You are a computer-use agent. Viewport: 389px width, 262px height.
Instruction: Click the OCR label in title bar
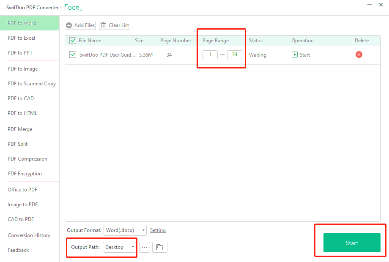pos(74,8)
